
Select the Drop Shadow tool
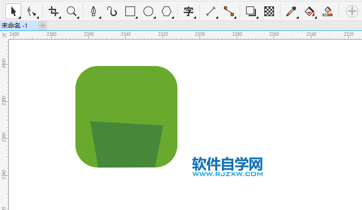(x=251, y=11)
